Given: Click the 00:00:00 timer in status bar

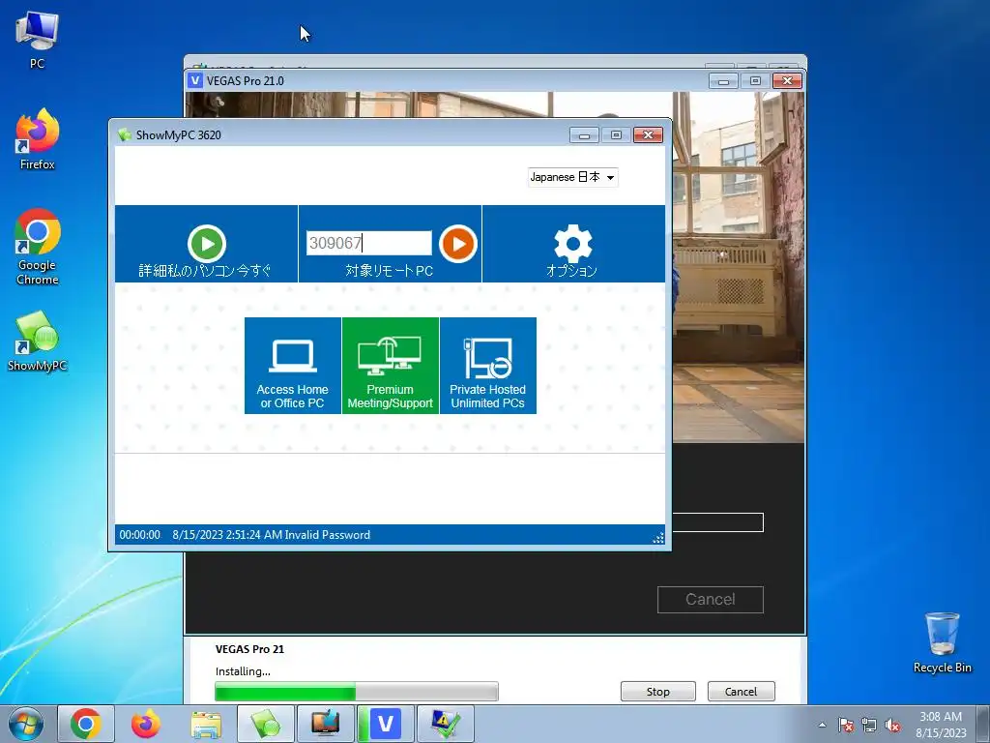Looking at the screenshot, I should tap(139, 534).
